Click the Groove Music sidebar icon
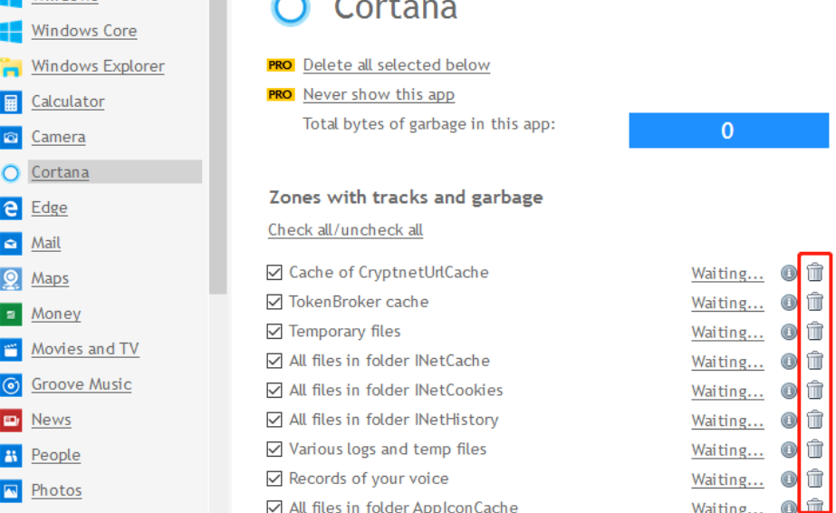Screen dimensions: 836x513 click(11, 385)
